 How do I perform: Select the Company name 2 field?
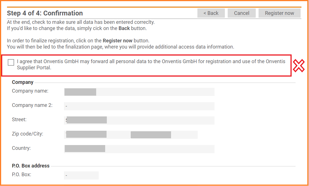click(139, 106)
